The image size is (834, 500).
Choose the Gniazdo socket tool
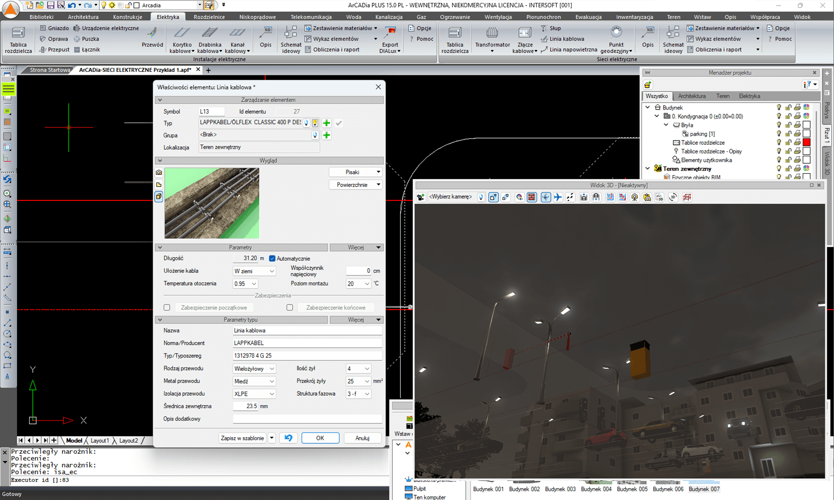pos(54,28)
